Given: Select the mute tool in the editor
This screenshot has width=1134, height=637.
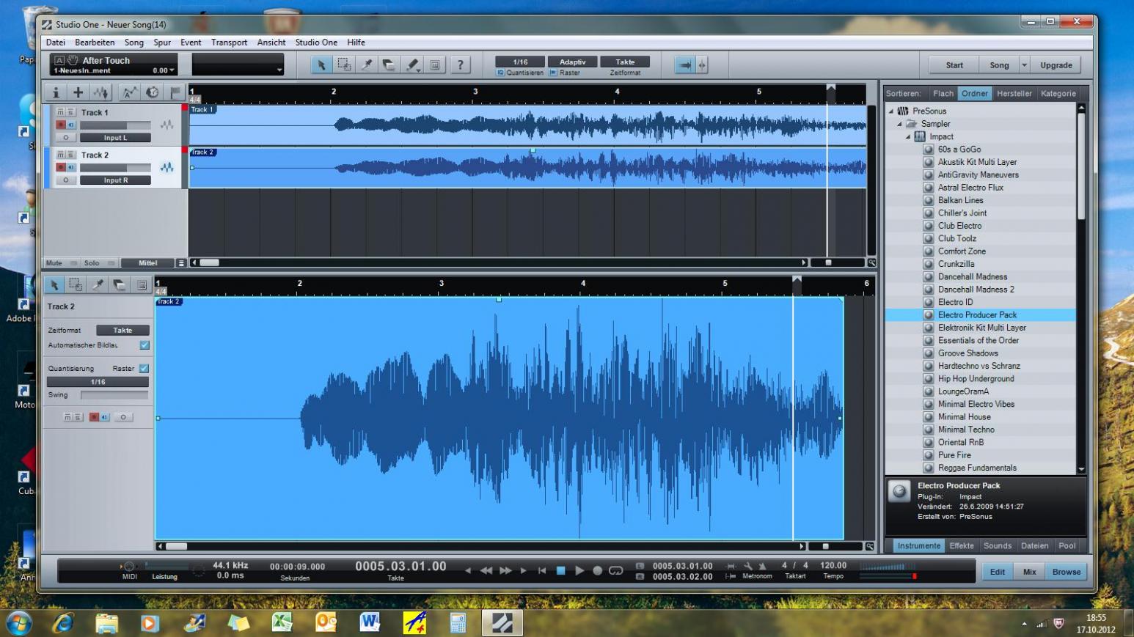Looking at the screenshot, I should click(142, 284).
